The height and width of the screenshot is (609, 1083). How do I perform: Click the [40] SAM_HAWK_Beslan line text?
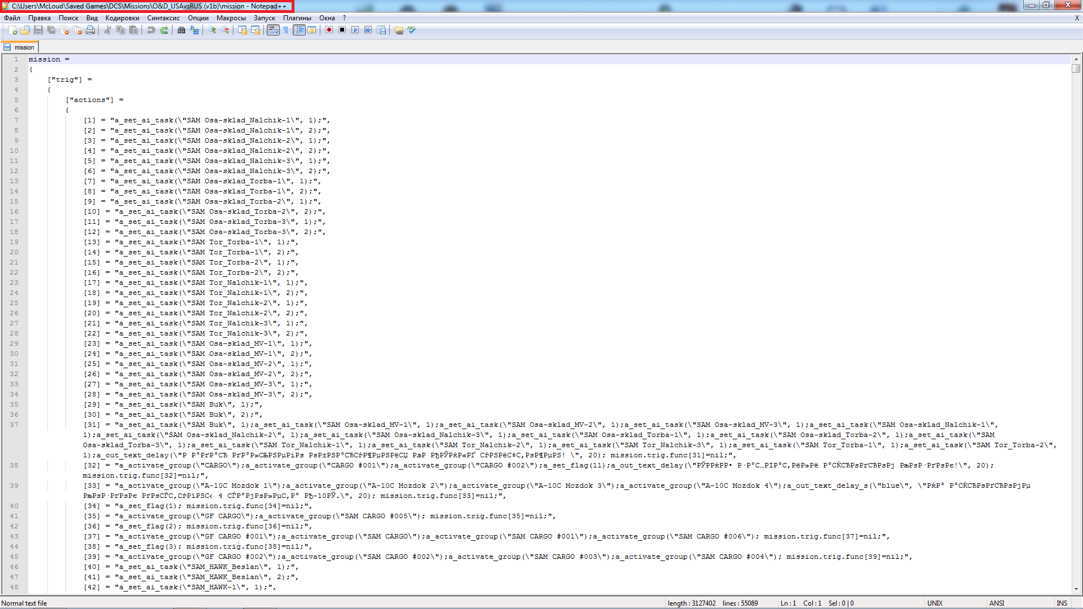pyautogui.click(x=191, y=567)
